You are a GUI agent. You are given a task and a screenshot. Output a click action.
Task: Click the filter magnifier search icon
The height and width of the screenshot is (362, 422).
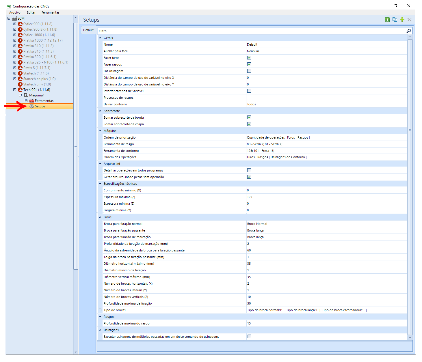(x=409, y=31)
